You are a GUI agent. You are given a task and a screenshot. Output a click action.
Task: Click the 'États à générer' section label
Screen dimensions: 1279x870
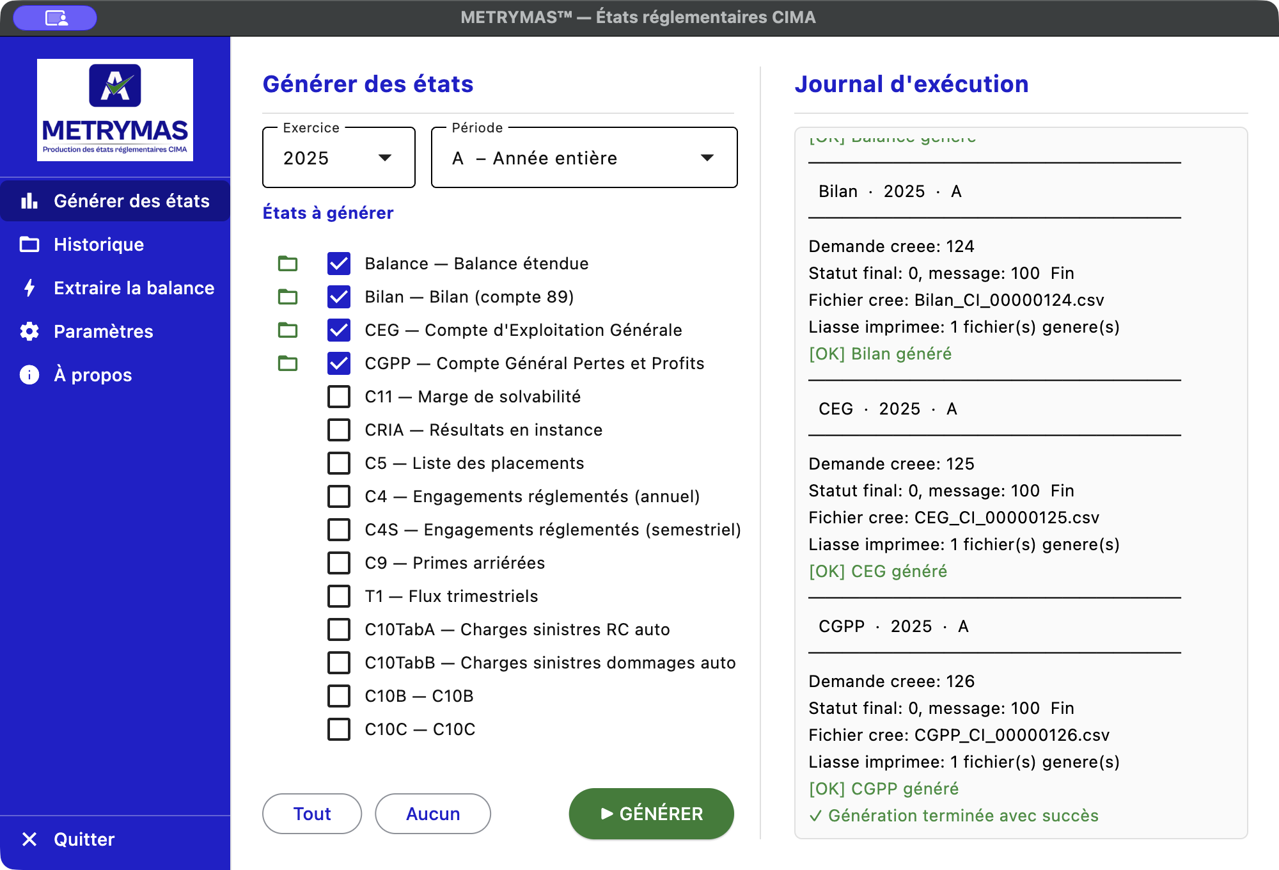(x=328, y=213)
